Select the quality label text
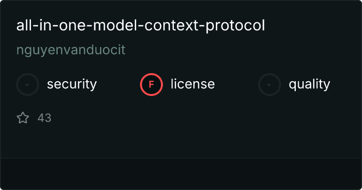This screenshot has width=362, height=190. (x=309, y=84)
